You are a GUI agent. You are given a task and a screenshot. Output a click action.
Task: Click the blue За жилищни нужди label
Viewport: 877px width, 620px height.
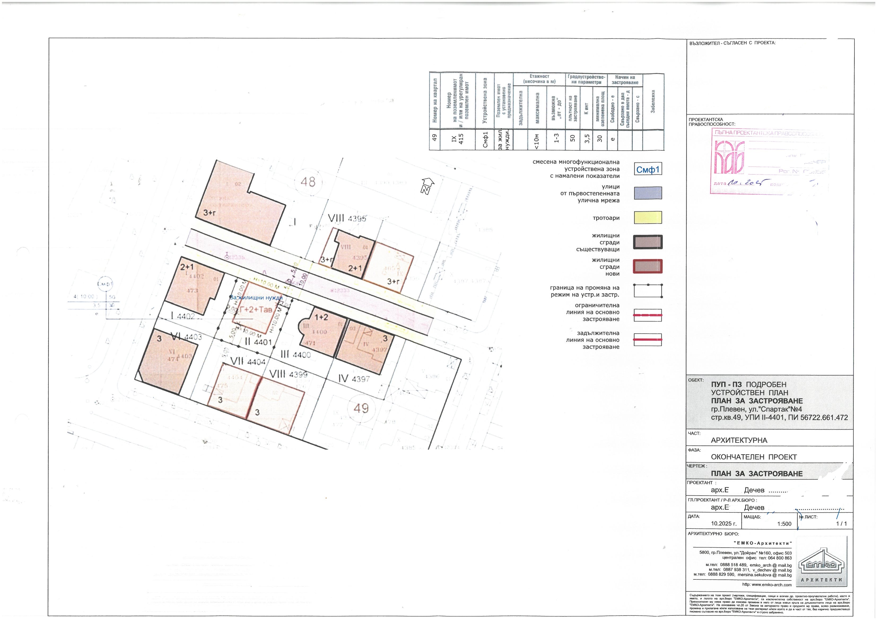(256, 298)
